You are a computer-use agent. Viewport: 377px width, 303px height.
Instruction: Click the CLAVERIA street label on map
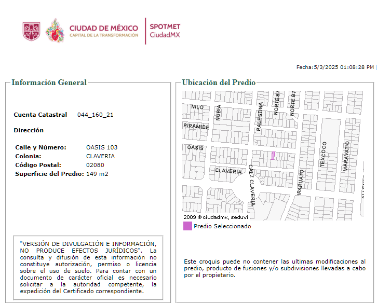[x=228, y=171]
